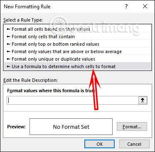Choose 'Format only unique or duplicate values'

pos(78,59)
